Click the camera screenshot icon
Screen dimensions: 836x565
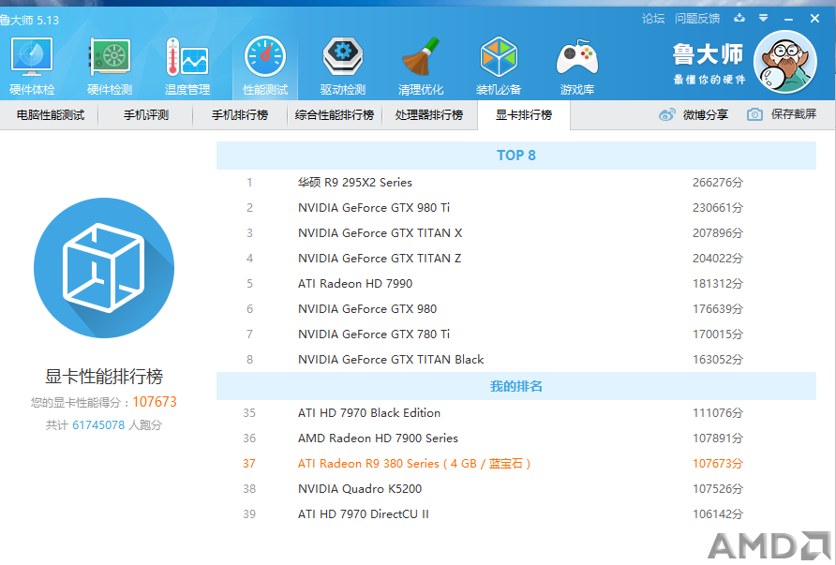click(754, 114)
